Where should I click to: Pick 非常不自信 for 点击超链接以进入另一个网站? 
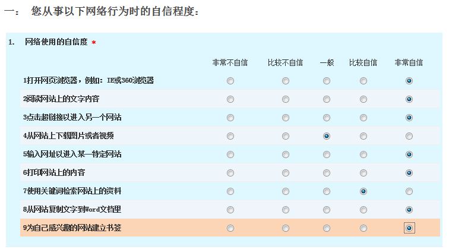[230, 118]
